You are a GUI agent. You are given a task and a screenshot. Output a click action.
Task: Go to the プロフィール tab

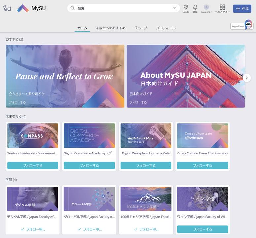click(x=165, y=28)
